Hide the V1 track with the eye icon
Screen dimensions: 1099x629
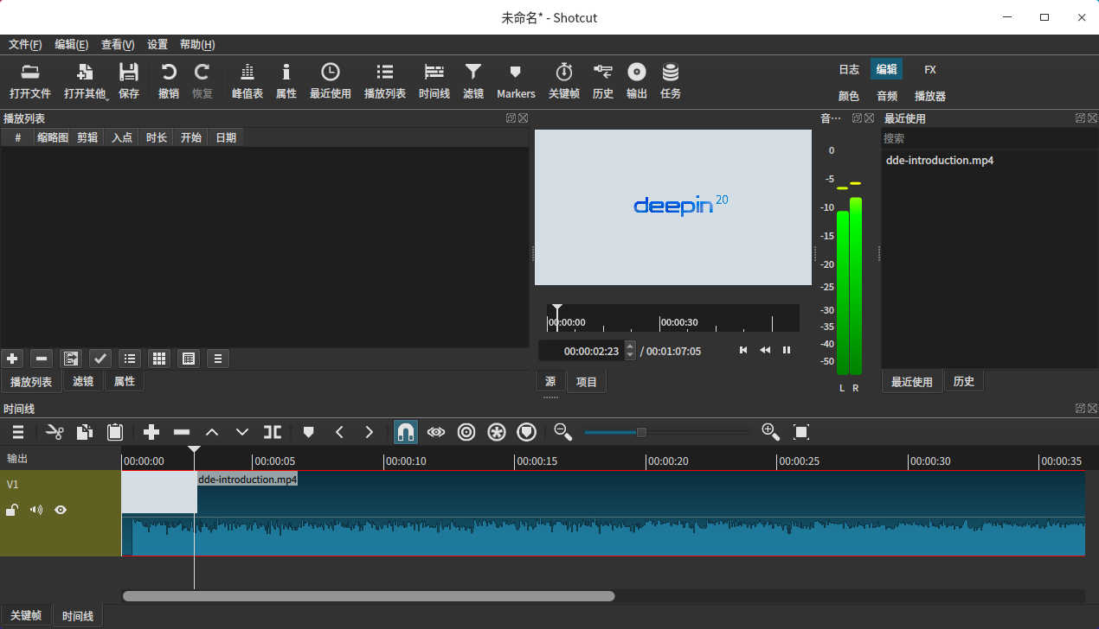61,510
